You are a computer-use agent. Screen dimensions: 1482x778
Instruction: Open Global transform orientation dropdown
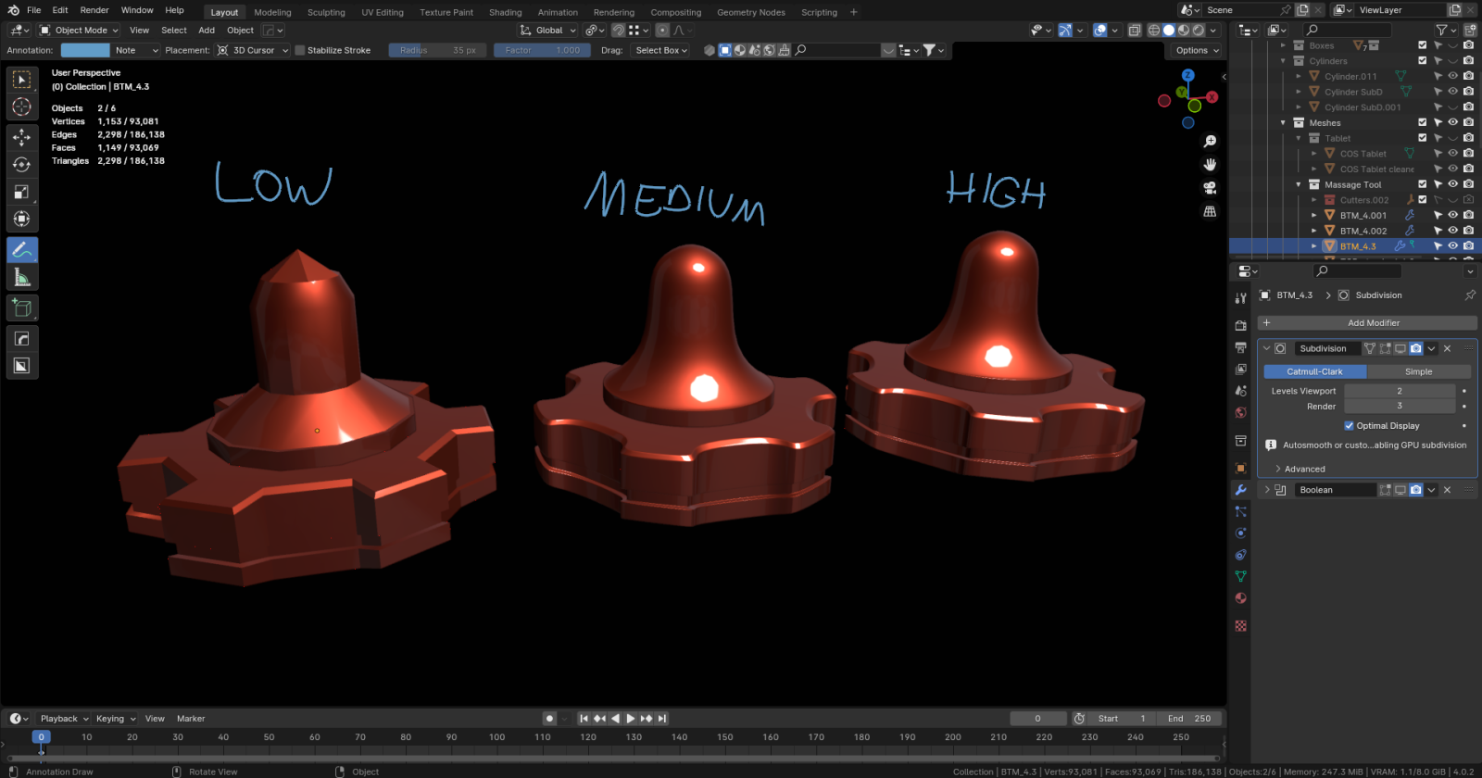coord(548,31)
